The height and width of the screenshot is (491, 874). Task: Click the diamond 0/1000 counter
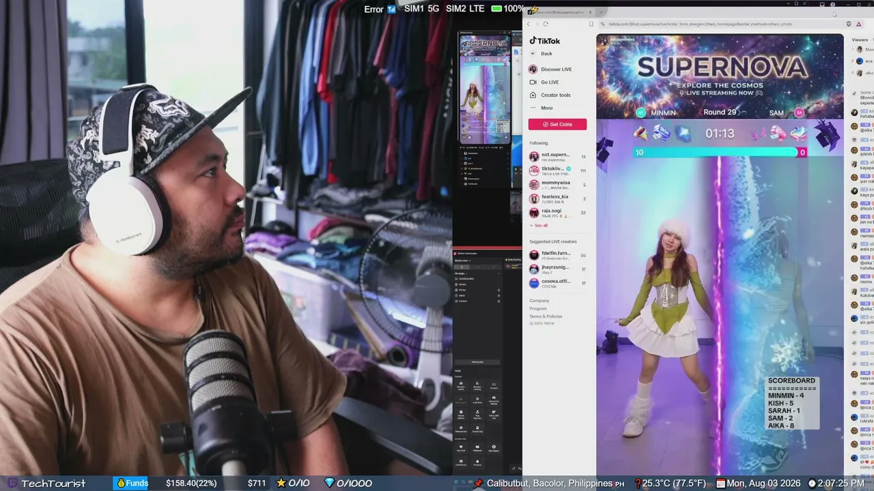[348, 483]
